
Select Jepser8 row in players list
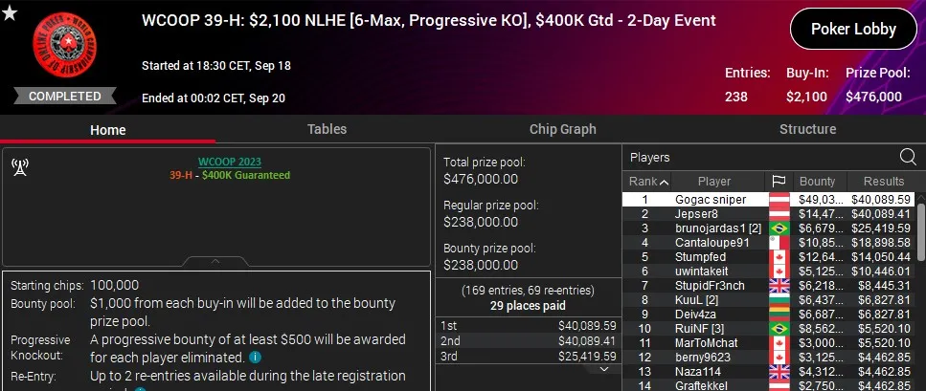click(768, 214)
